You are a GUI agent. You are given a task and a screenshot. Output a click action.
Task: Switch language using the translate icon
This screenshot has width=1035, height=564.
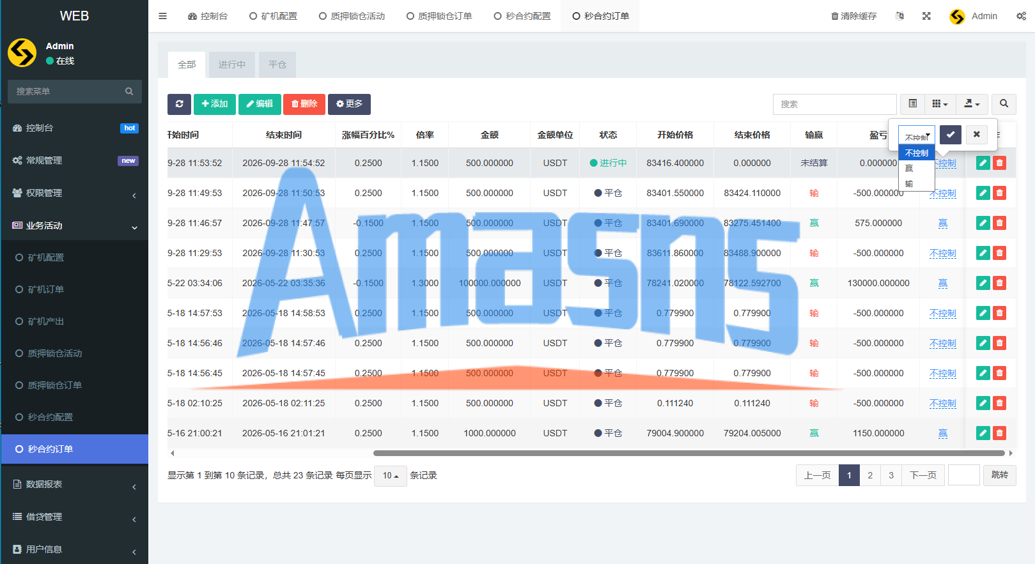900,16
